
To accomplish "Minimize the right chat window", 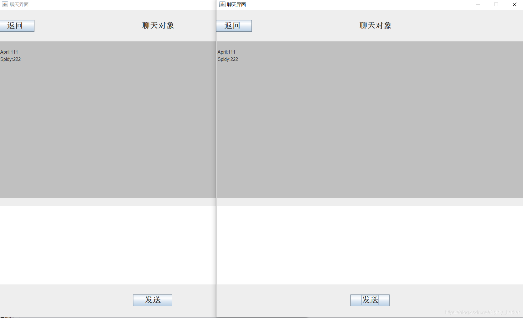I will coord(478,4).
